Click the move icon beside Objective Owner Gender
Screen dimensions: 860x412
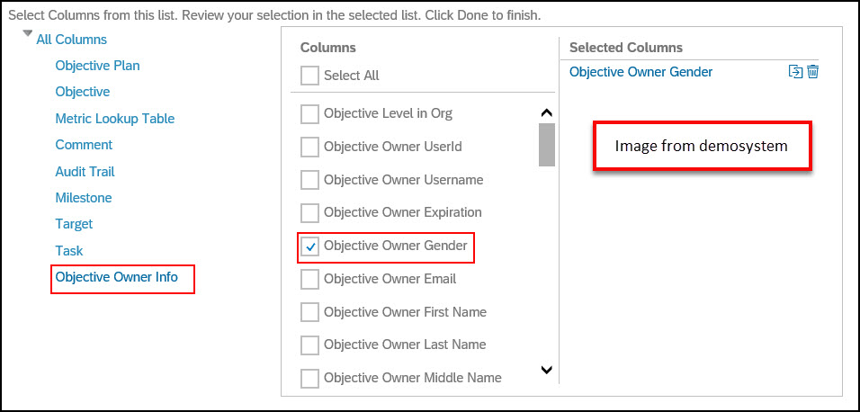(x=795, y=72)
